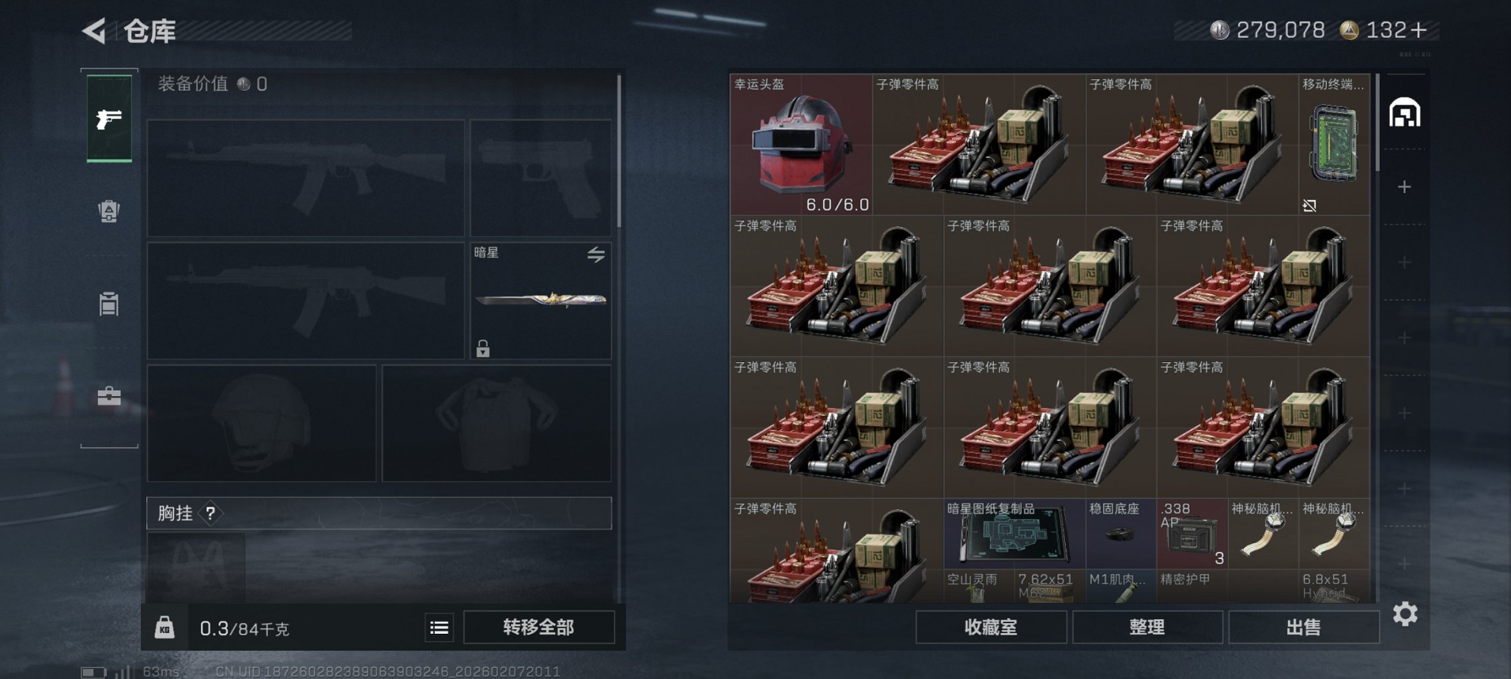Click the 胸挂 help question mark
The width and height of the screenshot is (1511, 679).
pyautogui.click(x=210, y=513)
